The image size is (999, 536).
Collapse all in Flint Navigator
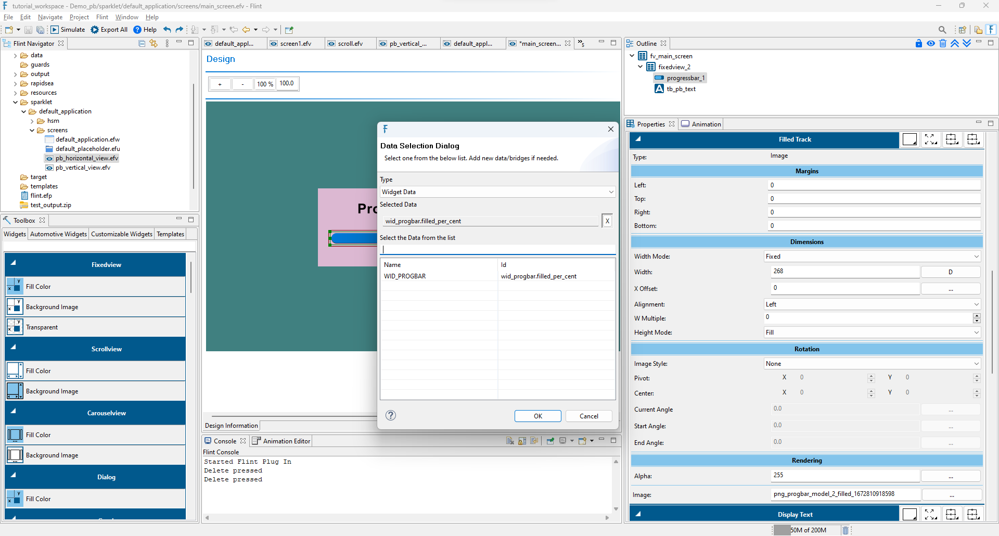click(142, 44)
